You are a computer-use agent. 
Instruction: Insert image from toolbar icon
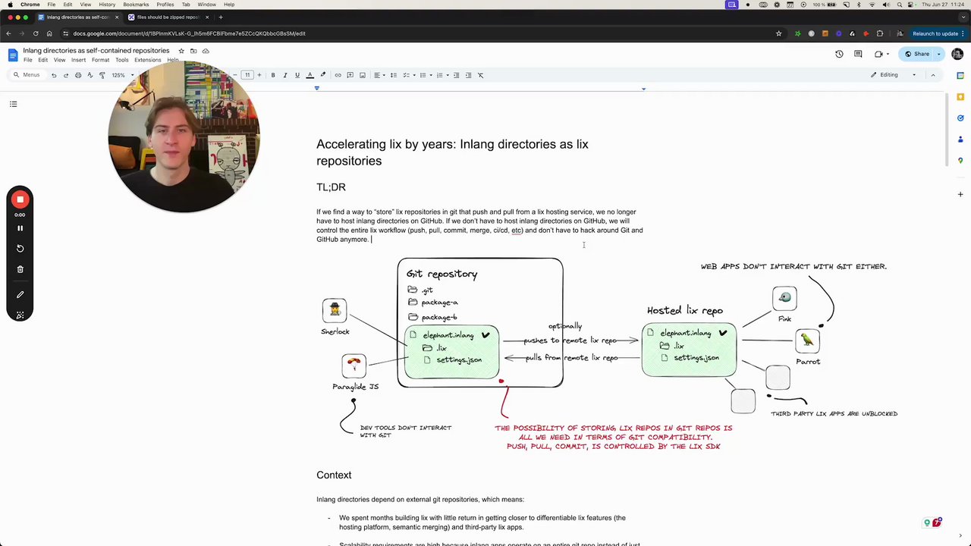pos(363,75)
